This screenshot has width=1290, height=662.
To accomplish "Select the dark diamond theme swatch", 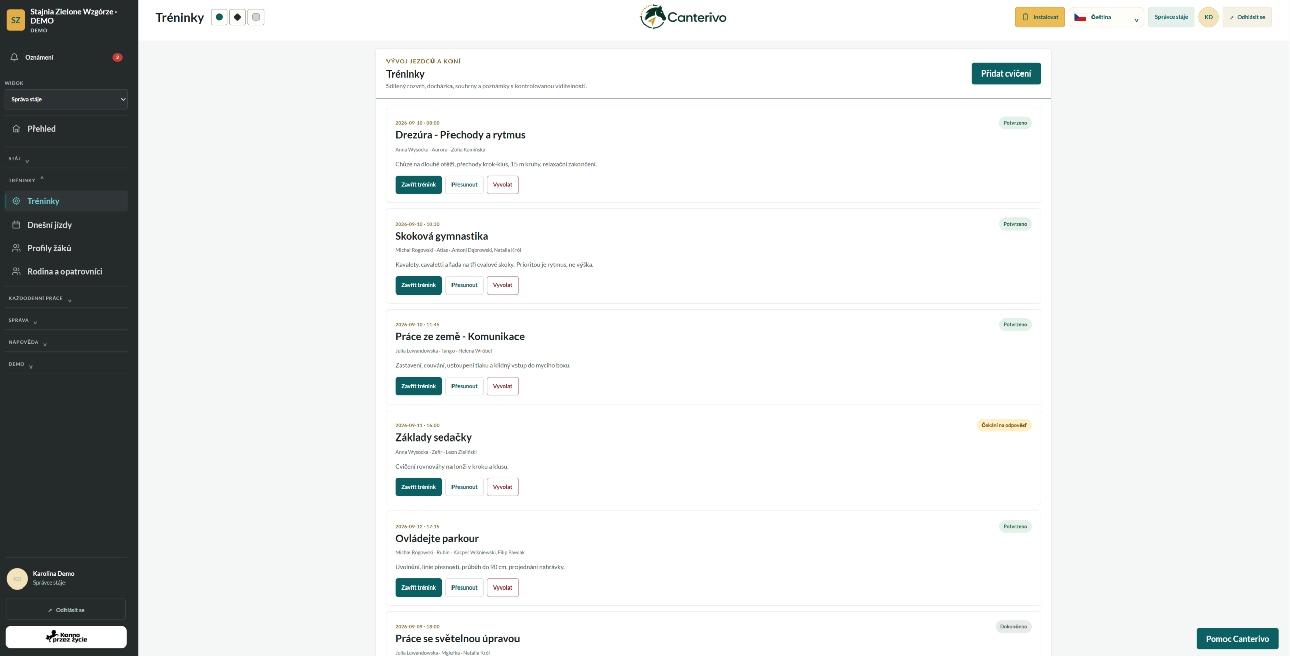I will tap(237, 17).
